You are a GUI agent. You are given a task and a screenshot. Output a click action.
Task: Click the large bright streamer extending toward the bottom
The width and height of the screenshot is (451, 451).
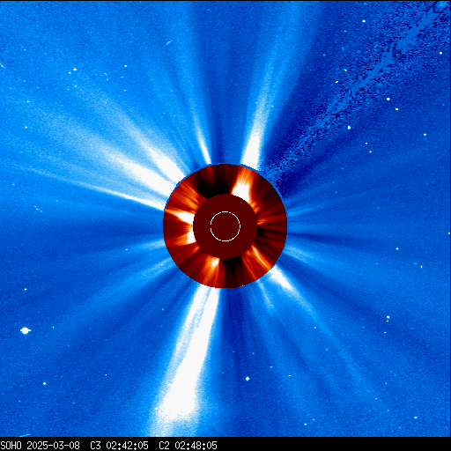[x=188, y=361]
